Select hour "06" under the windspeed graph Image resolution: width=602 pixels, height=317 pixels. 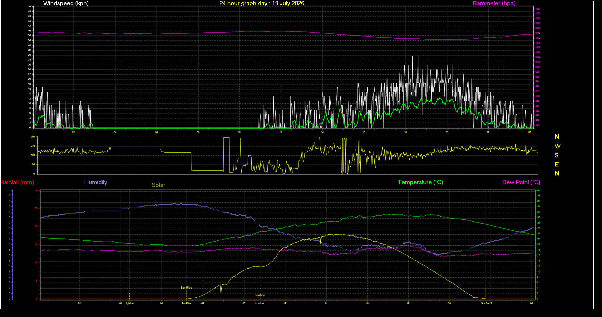tap(157, 132)
